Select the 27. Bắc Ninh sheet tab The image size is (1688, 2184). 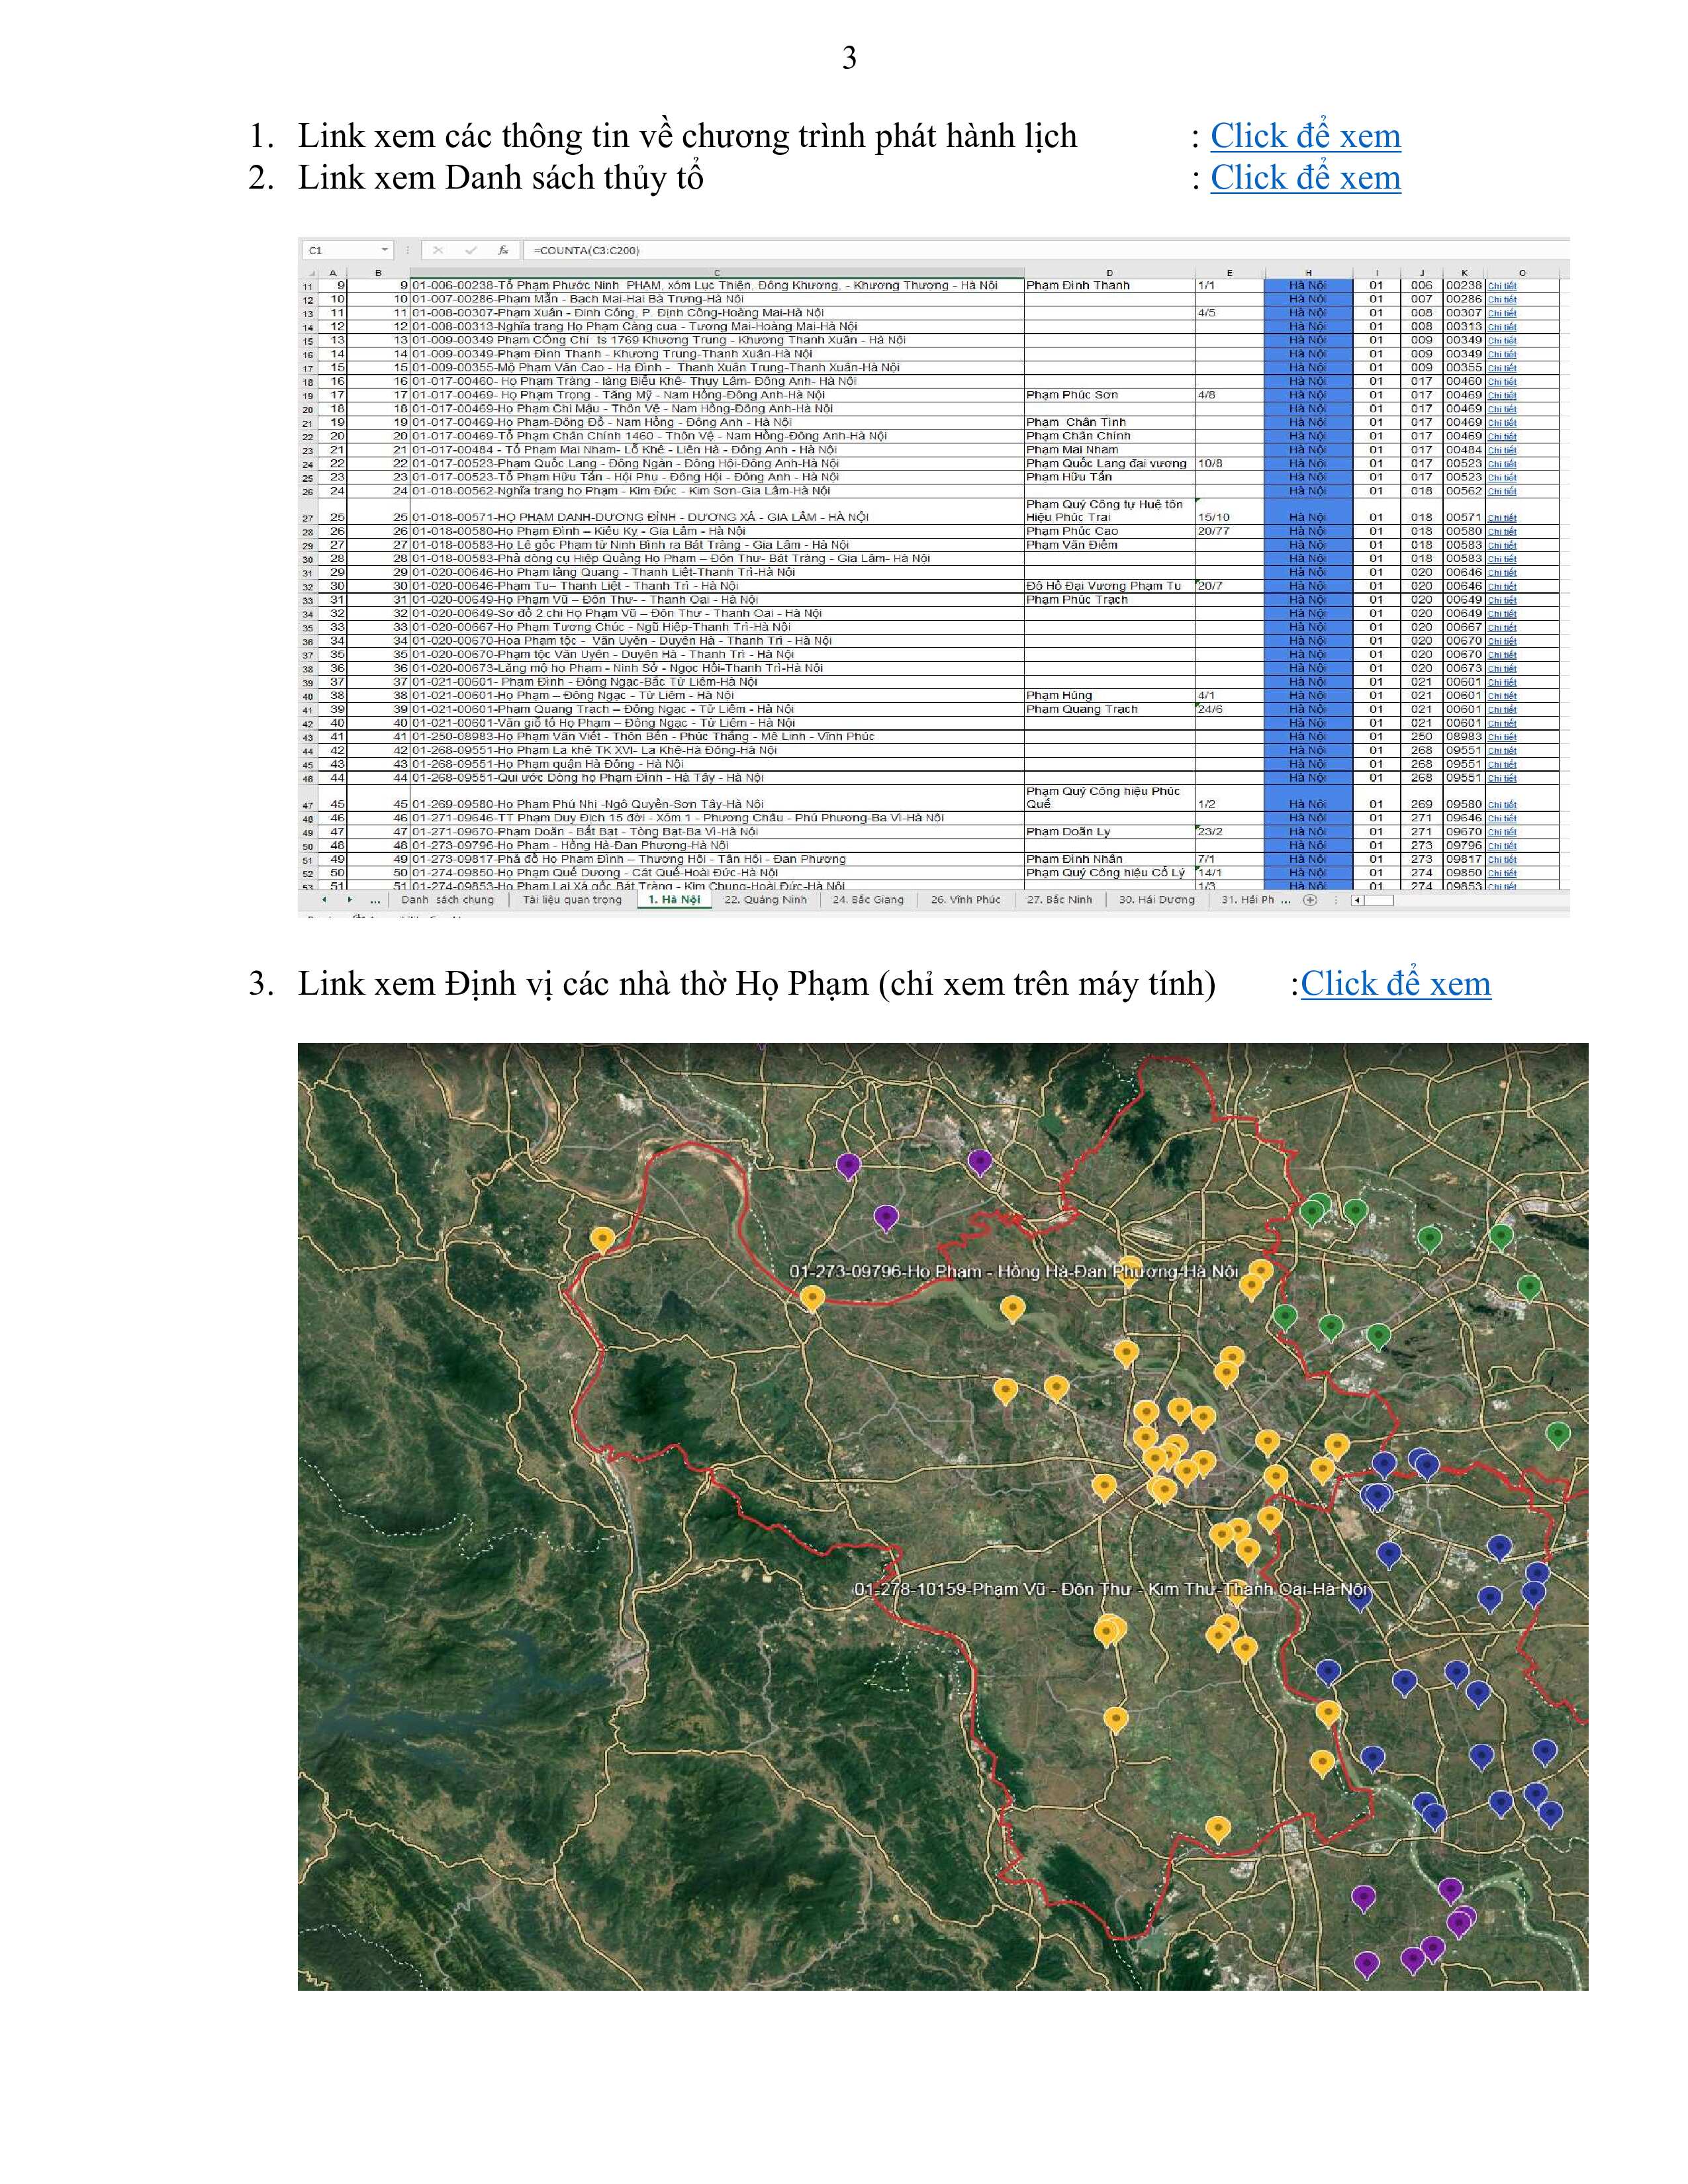coord(1059,899)
